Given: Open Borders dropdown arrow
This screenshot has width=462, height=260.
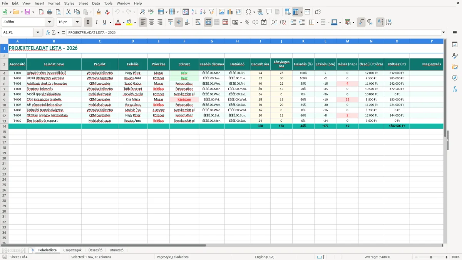Looking at the screenshot, I should pyautogui.click(x=317, y=22).
